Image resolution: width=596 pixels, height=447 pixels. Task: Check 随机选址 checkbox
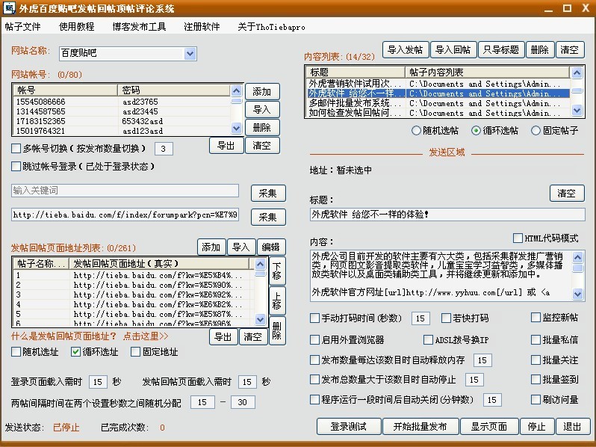(16, 352)
